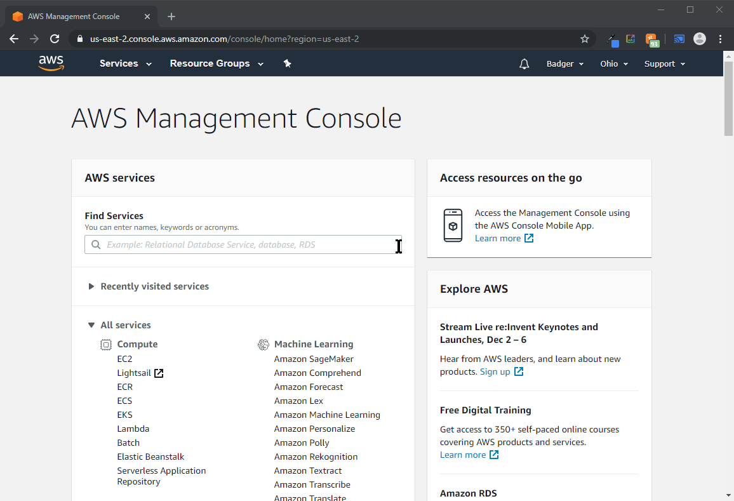Click the Compute category heading
Screen dimensions: 734x501
(x=137, y=344)
